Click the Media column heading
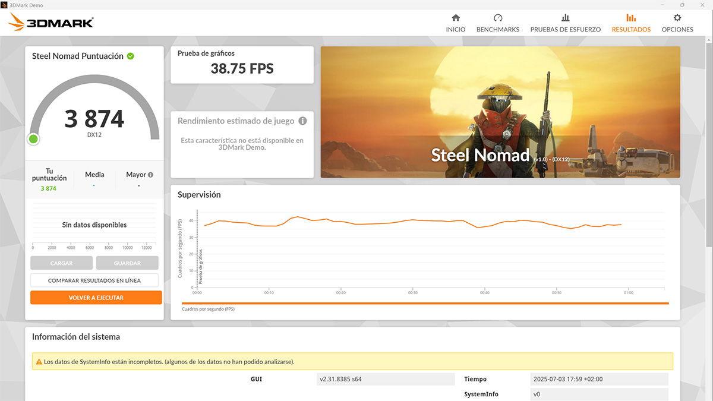 (94, 175)
